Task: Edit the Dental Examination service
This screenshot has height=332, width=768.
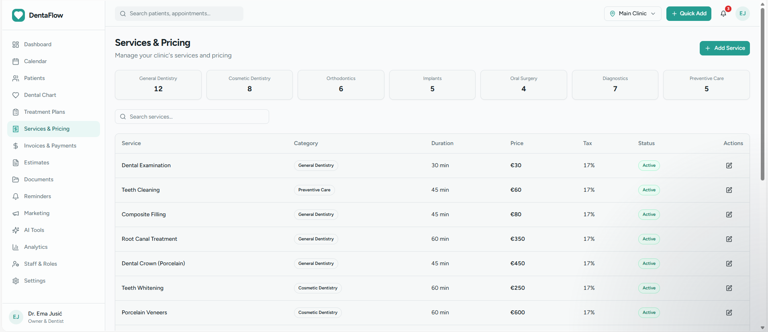Action: pyautogui.click(x=729, y=166)
